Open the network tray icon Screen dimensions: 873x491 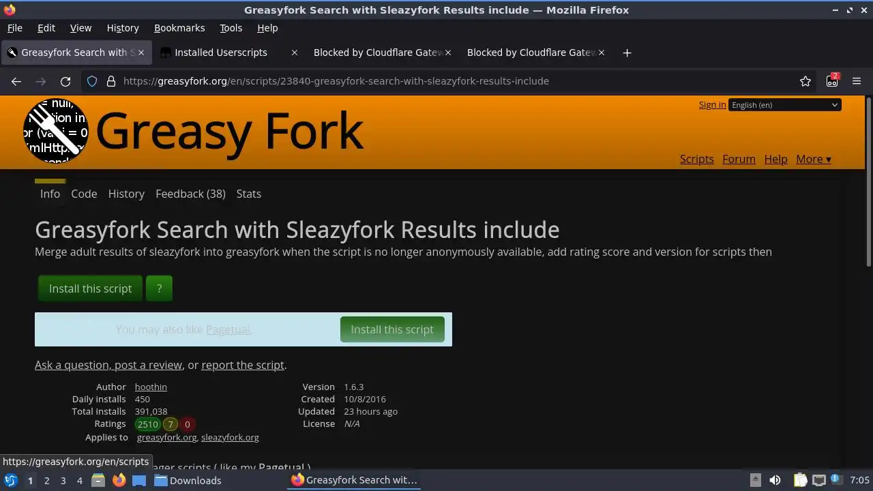[818, 480]
